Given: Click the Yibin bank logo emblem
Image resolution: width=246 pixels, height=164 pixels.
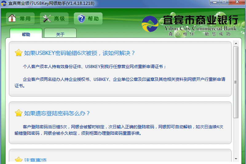Looking at the screenshot, I should pyautogui.click(x=150, y=24).
